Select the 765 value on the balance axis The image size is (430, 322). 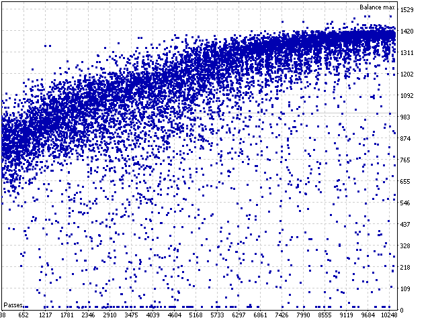click(405, 160)
